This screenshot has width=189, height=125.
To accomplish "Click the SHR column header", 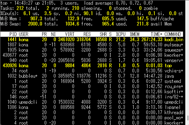I will [103, 34].
